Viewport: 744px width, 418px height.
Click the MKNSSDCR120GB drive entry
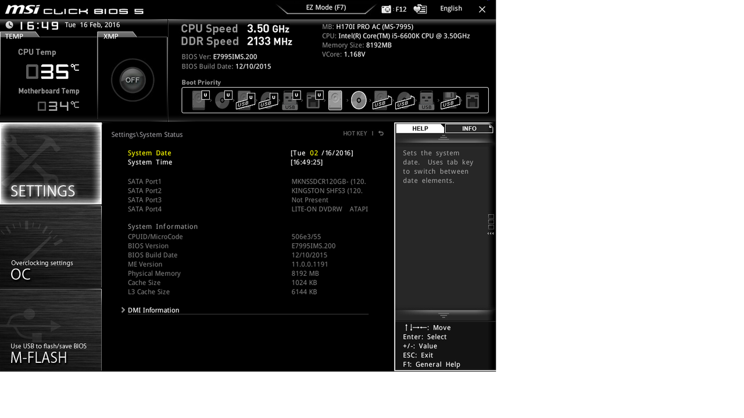point(329,182)
